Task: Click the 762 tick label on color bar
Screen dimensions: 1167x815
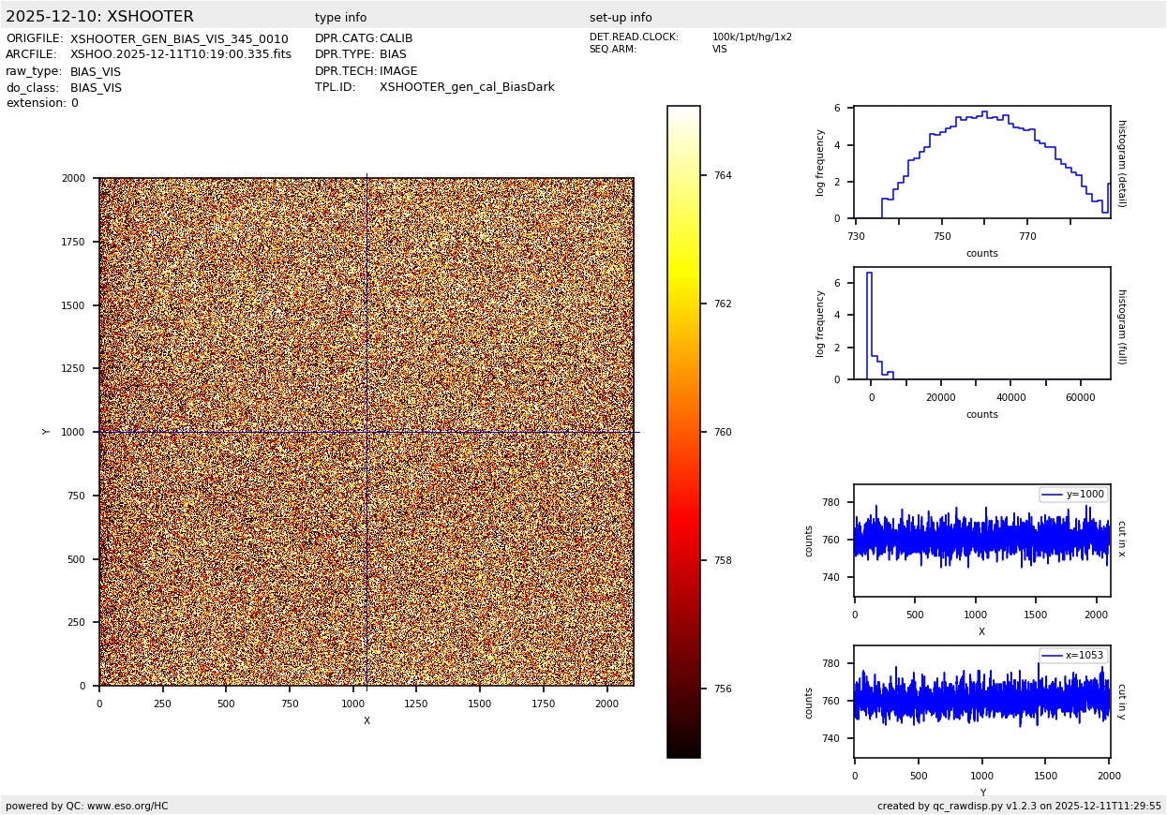Action: pyautogui.click(x=722, y=304)
